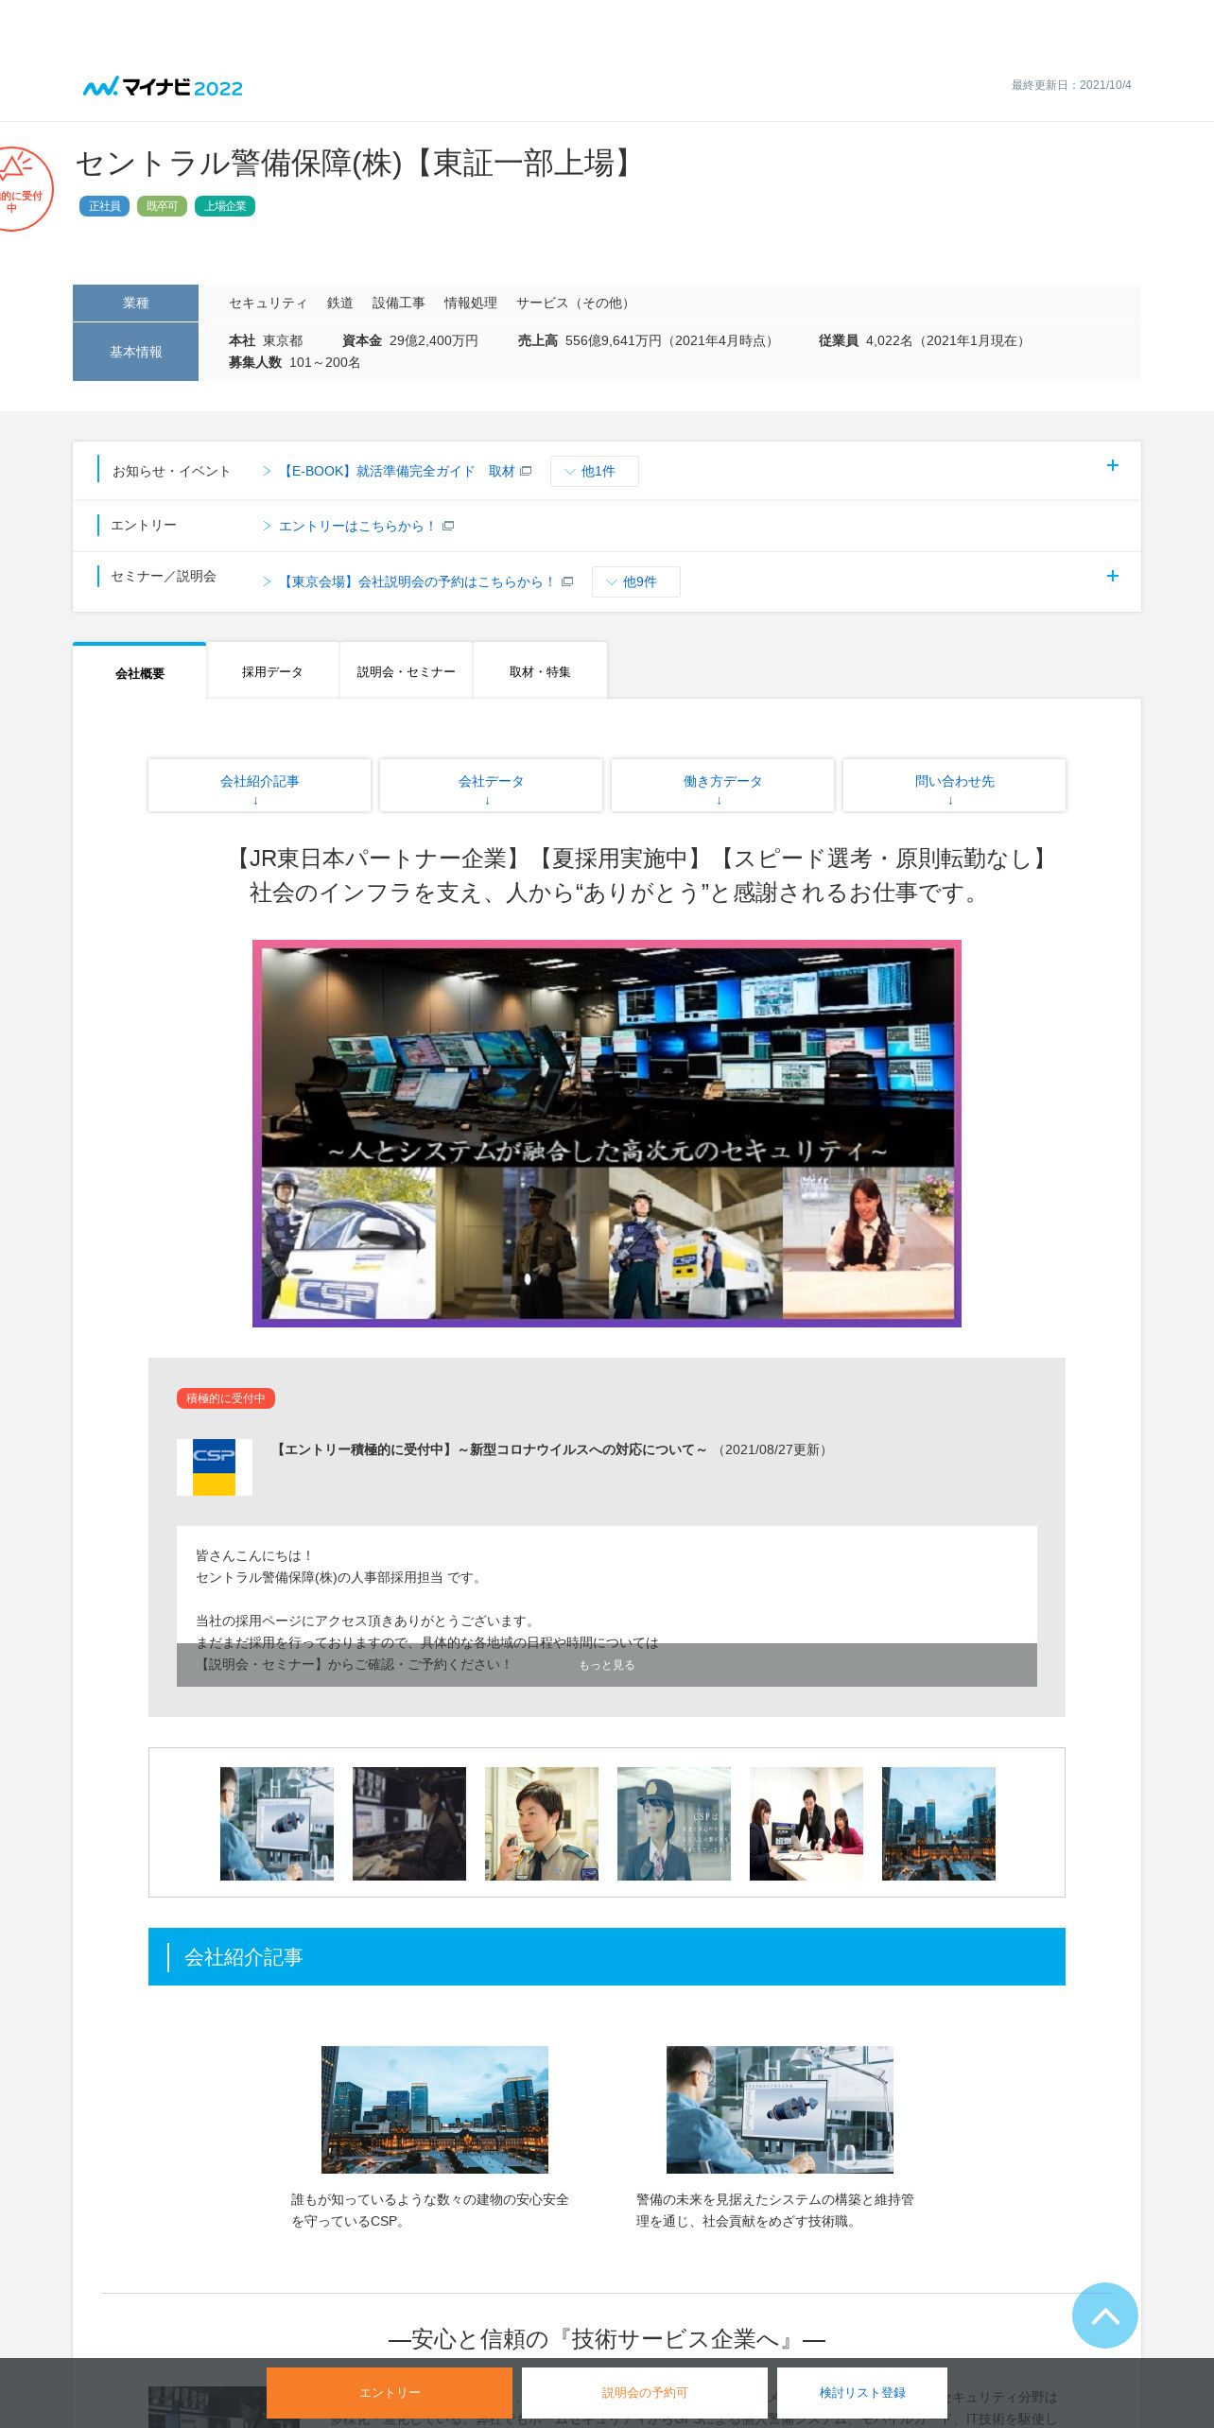The height and width of the screenshot is (2428, 1214).
Task: Click the engineer CAD article image
Action: [780, 2109]
